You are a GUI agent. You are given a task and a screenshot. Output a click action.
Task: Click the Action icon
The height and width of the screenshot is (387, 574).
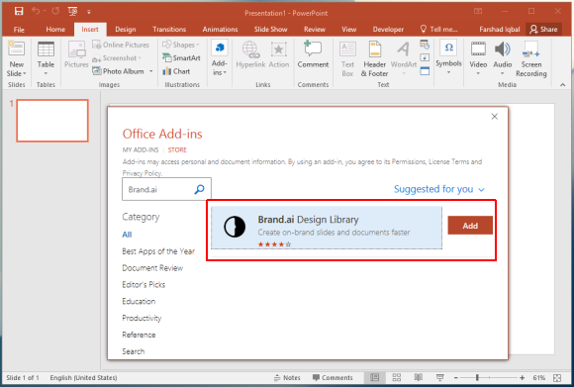click(x=279, y=54)
